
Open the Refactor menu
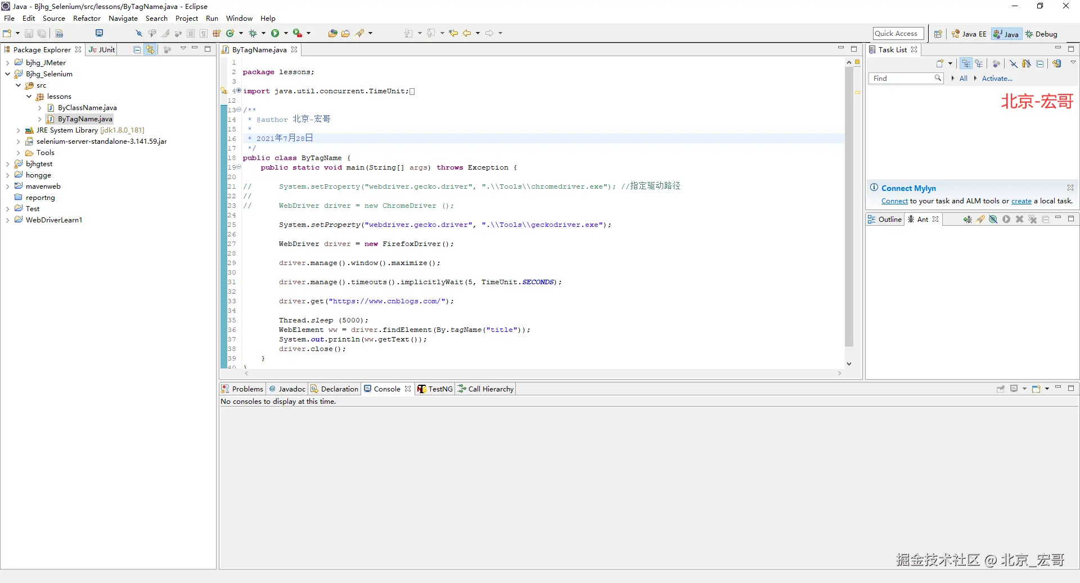pyautogui.click(x=87, y=19)
